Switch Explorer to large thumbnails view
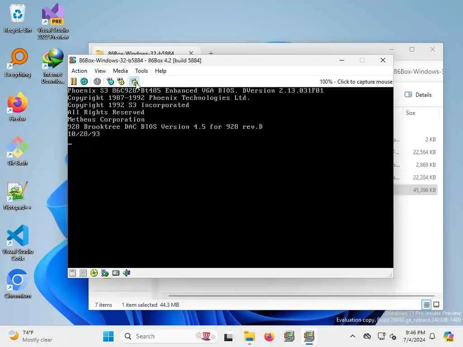Viewport: 463px width, 347px height. [436, 305]
